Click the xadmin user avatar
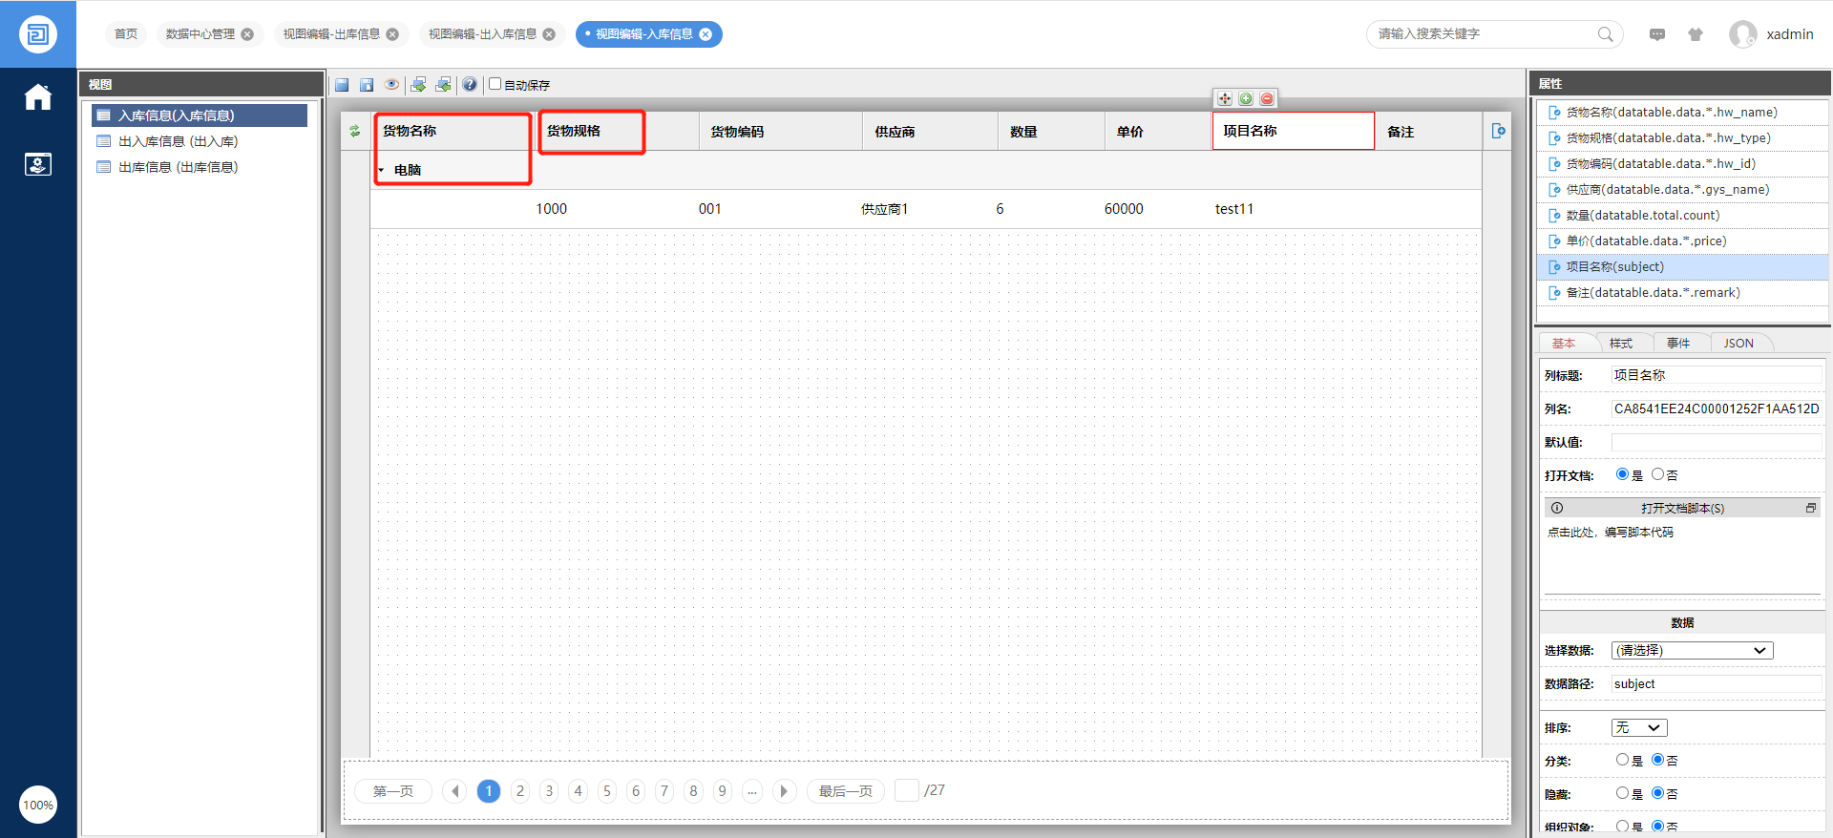Screen dimensions: 1833x838 (x=1743, y=34)
